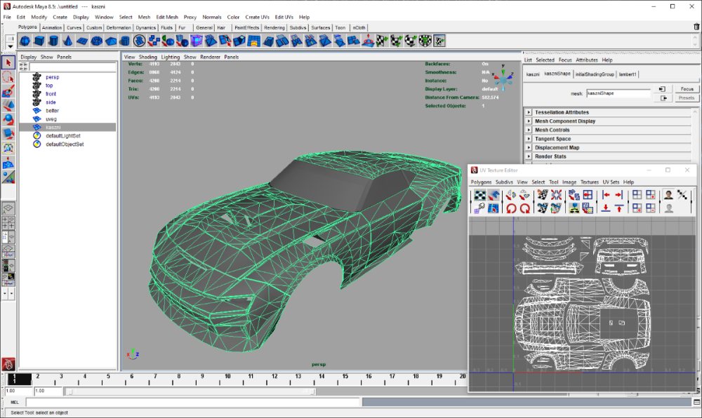This screenshot has height=418, width=702.
Task: Click the first polygon sphere shelf icon
Action: tap(25, 41)
